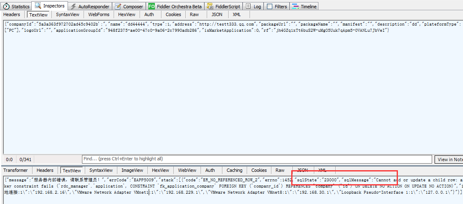Open response Headers tab

point(45,170)
